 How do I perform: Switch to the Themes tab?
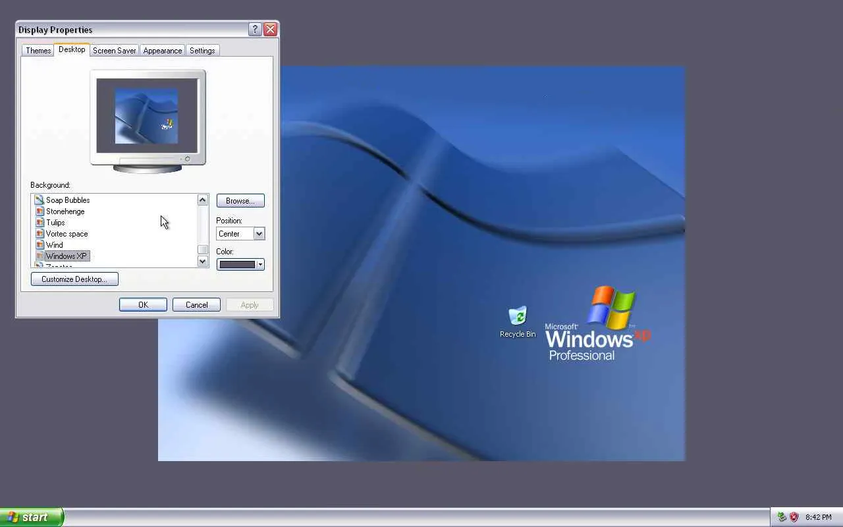(x=38, y=51)
